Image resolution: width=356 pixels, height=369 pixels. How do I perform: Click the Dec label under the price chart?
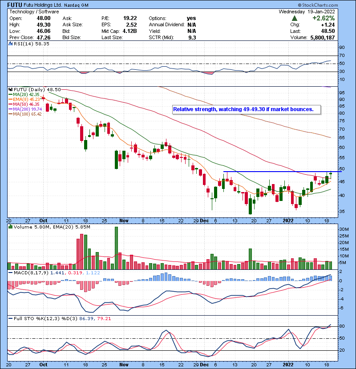point(204,221)
